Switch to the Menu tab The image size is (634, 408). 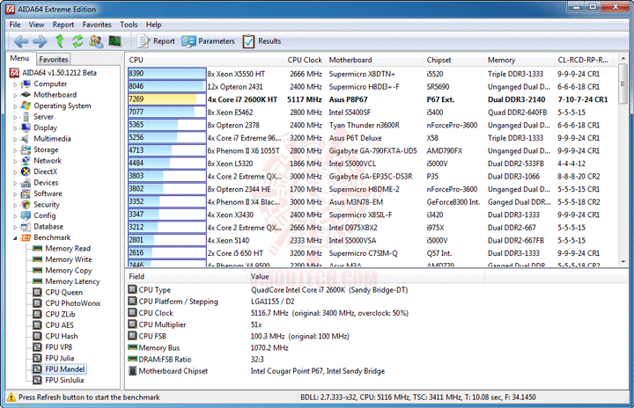[x=19, y=58]
